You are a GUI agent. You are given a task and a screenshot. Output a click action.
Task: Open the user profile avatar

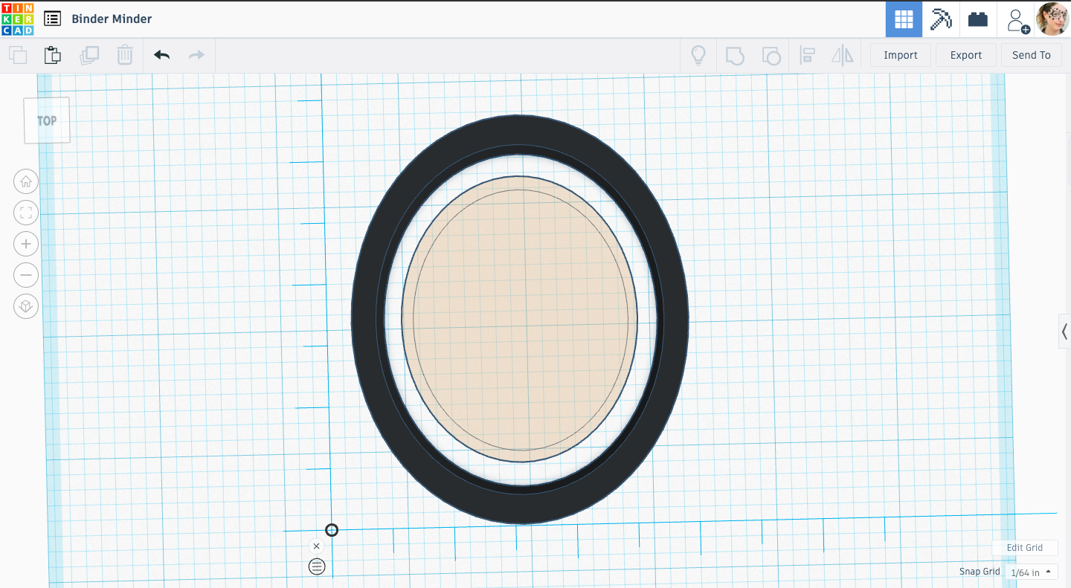pyautogui.click(x=1052, y=19)
